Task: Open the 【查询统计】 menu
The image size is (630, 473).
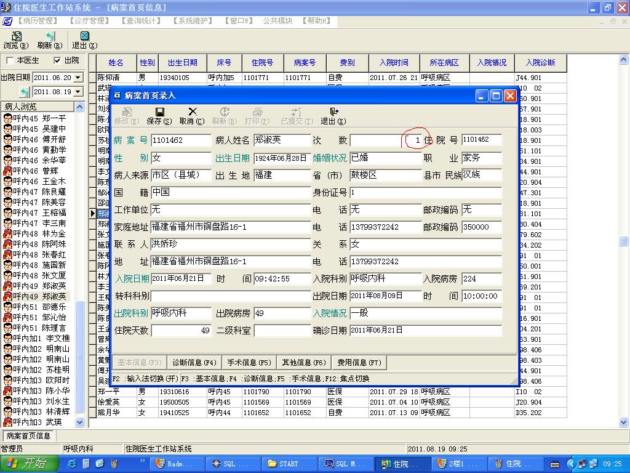Action: point(141,20)
